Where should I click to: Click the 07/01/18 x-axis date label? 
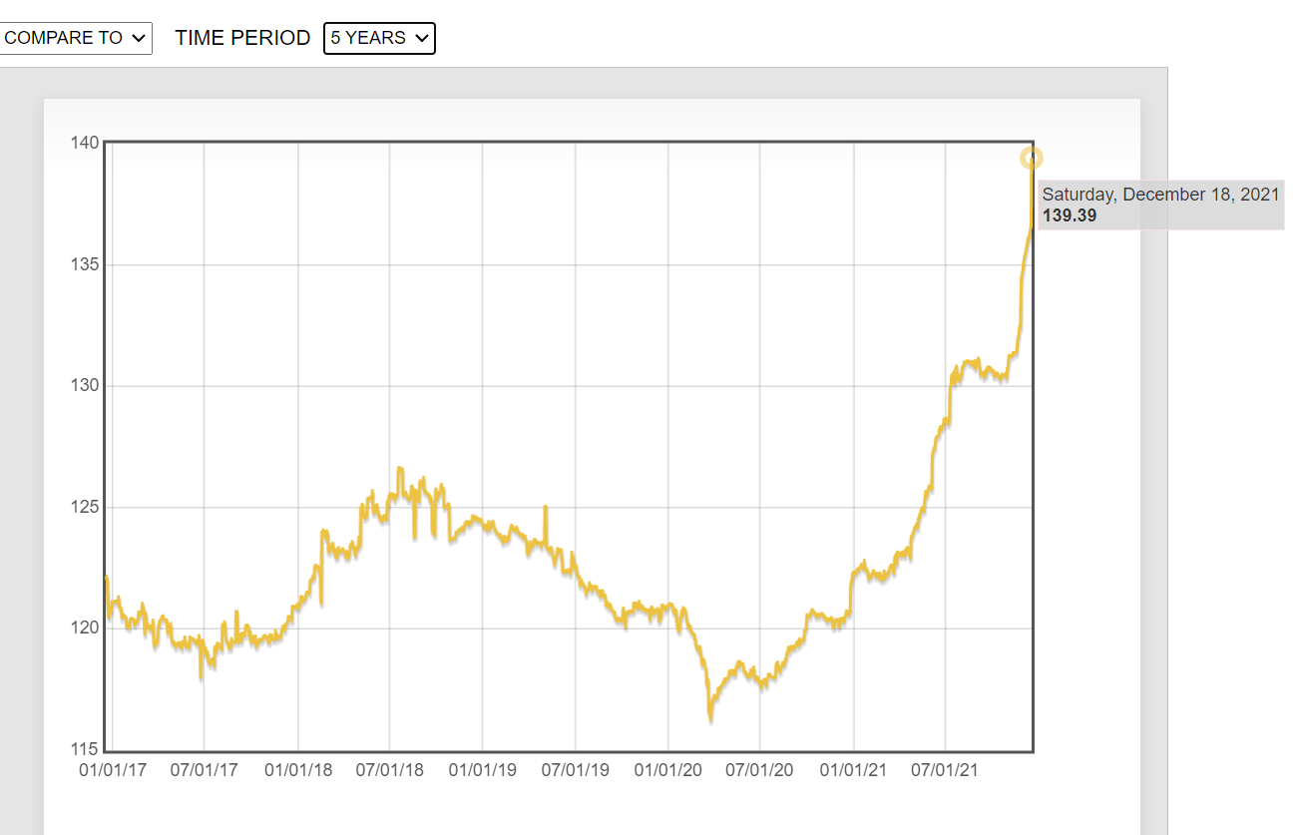[x=389, y=771]
